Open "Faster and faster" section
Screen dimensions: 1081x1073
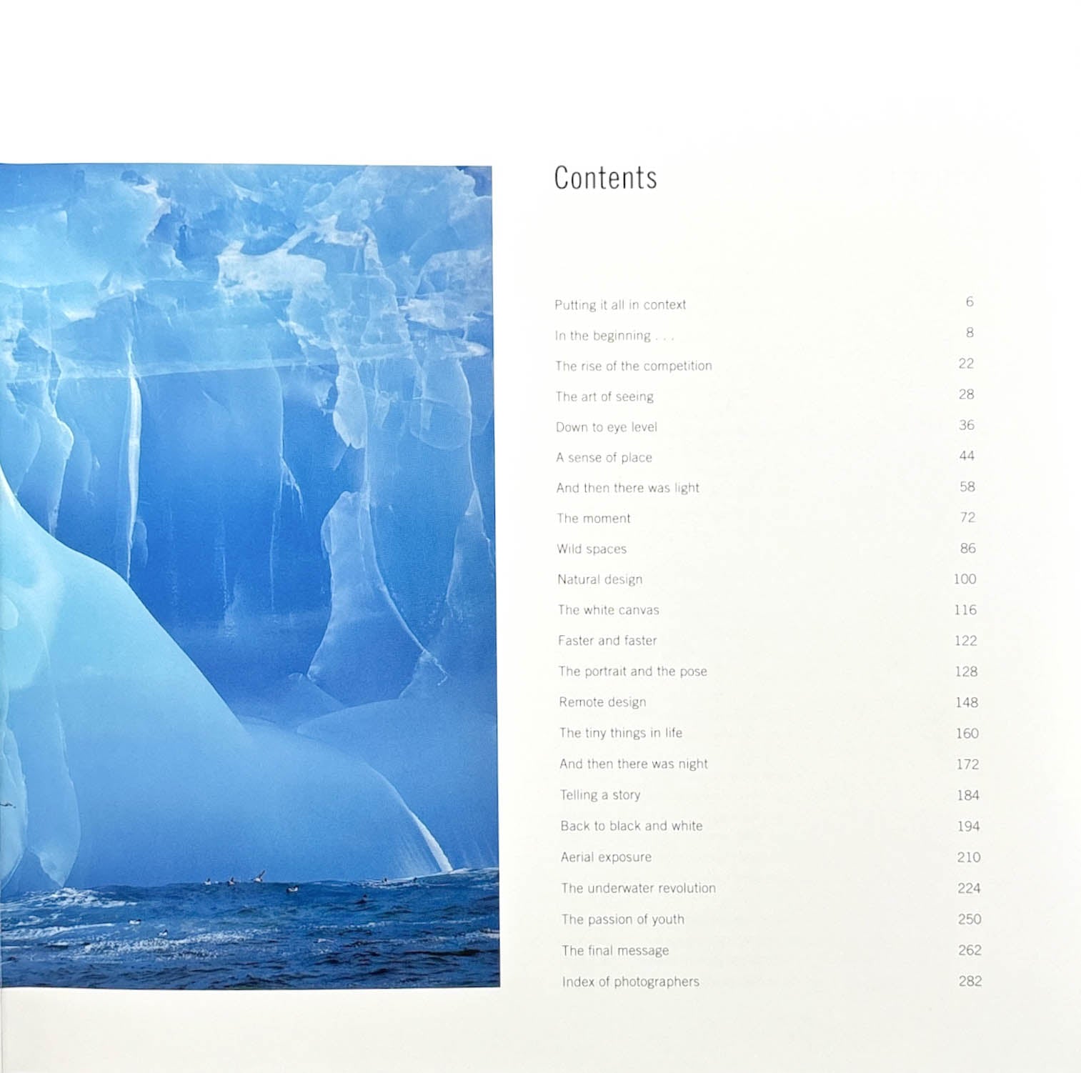[607, 641]
